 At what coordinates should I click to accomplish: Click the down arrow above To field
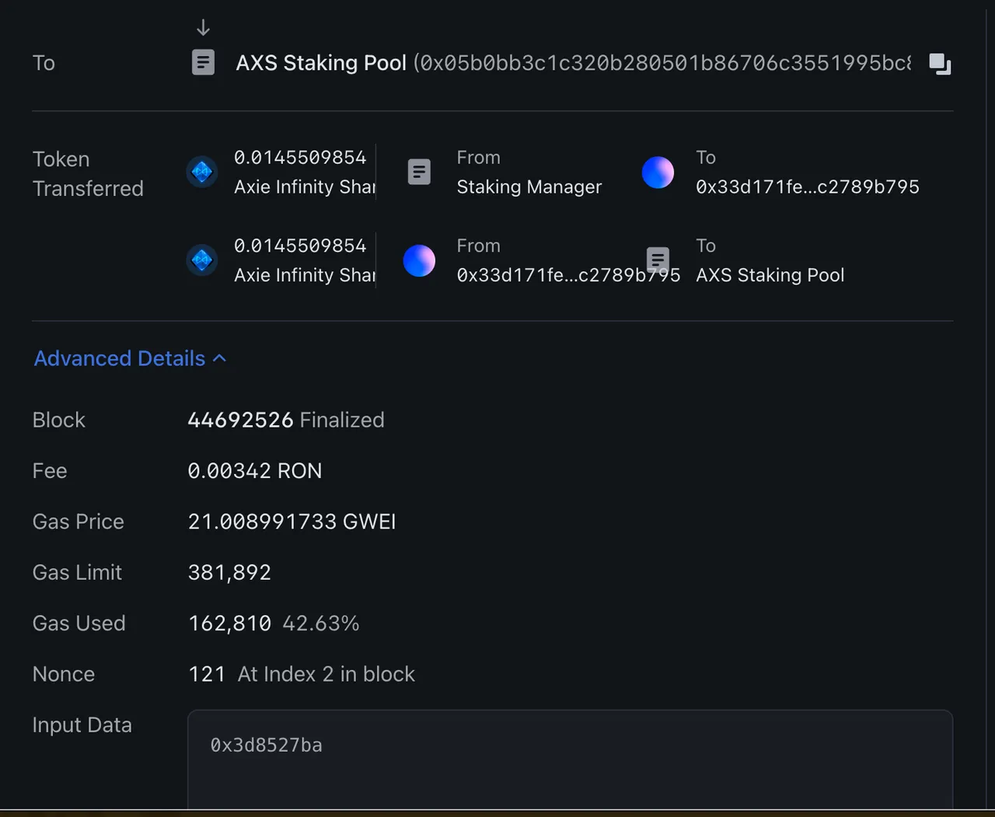click(x=203, y=28)
